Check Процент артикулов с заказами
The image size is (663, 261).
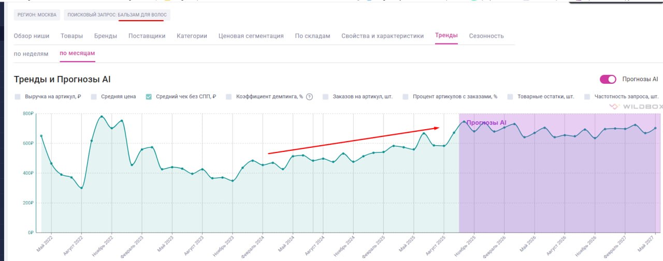click(406, 97)
